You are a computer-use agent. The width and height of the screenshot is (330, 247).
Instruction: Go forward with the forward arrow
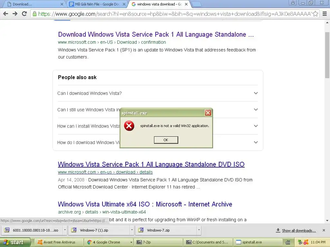click(x=15, y=14)
